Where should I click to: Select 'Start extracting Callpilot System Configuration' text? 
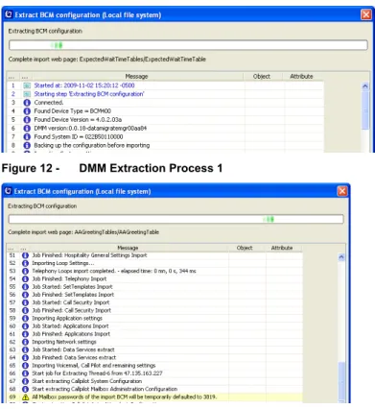[86, 381]
